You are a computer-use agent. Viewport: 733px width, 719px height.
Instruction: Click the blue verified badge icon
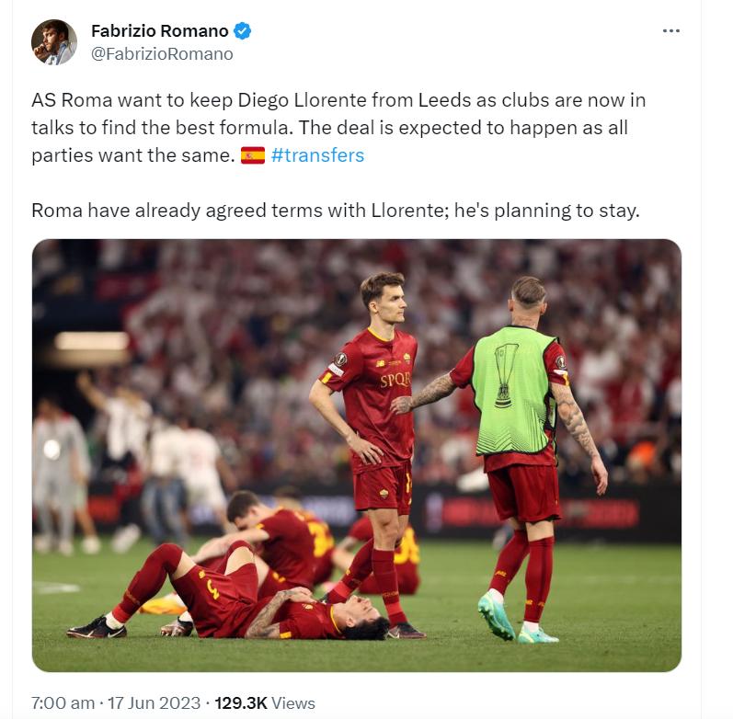(x=242, y=31)
